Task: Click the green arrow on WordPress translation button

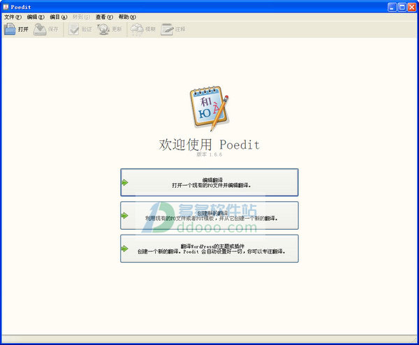Action: [x=124, y=249]
